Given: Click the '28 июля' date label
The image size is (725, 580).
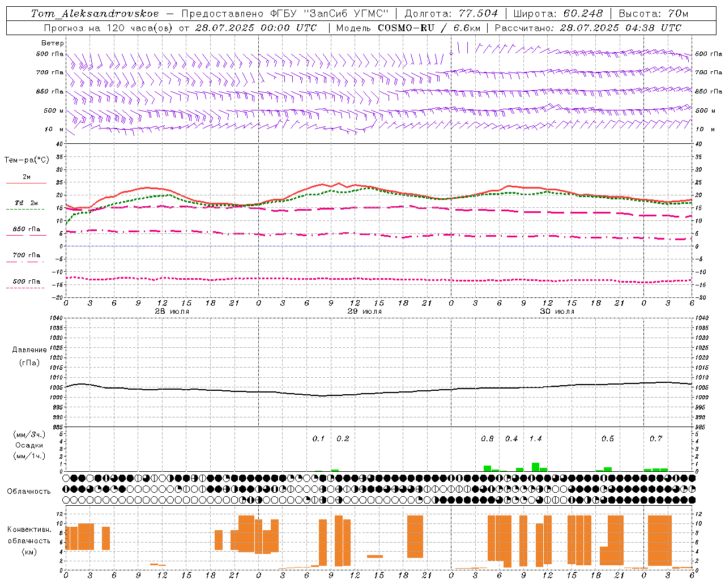Looking at the screenshot, I should tap(173, 312).
